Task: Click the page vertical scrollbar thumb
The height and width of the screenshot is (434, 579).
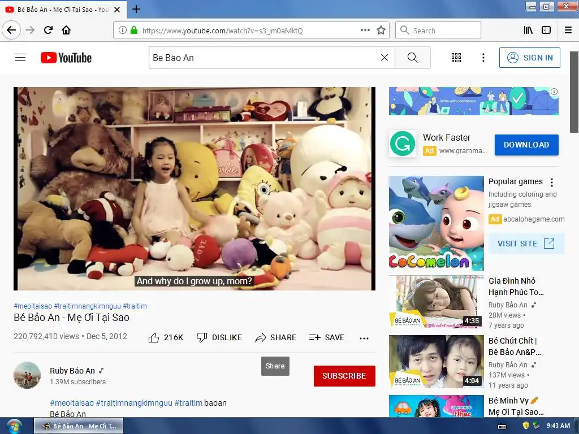Action: [574, 92]
